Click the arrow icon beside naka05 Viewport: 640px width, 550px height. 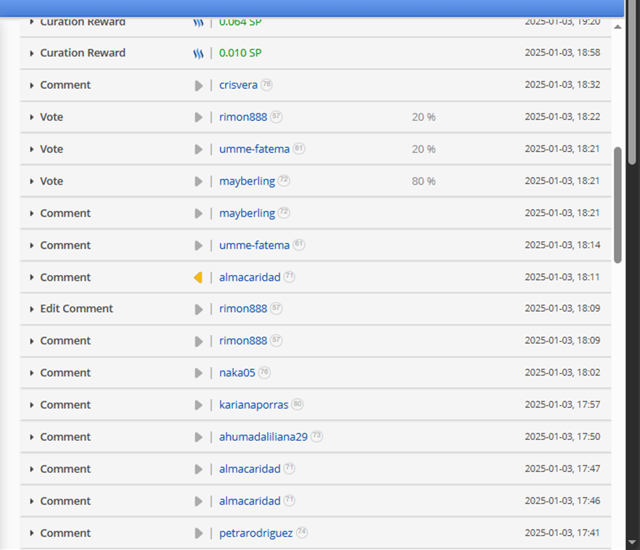click(199, 373)
